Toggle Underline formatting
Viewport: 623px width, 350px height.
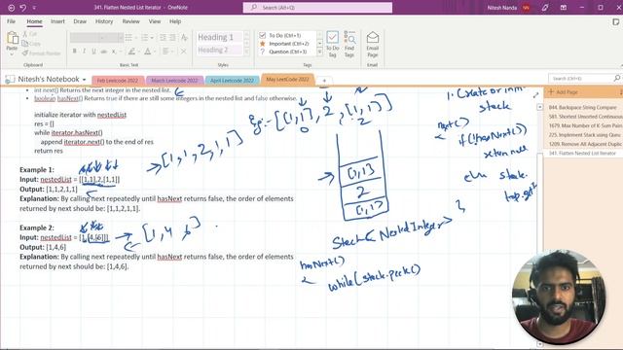(93, 52)
